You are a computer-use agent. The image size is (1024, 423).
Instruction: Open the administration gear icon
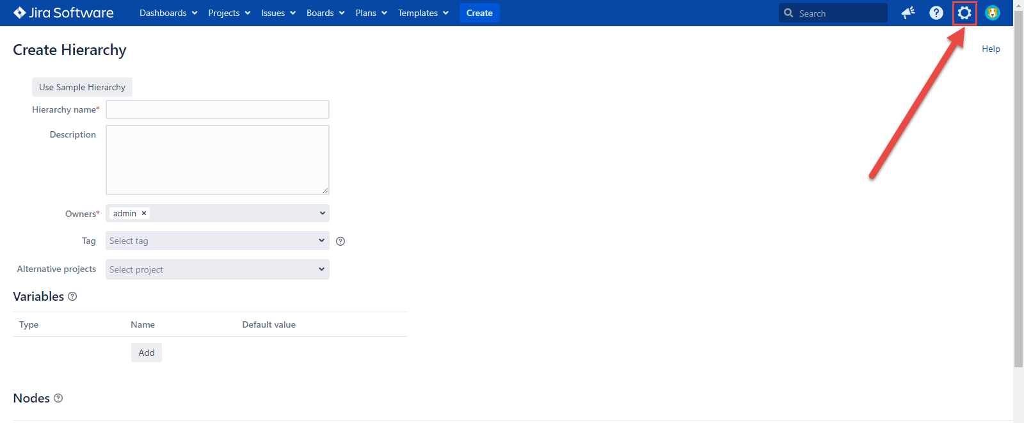coord(964,13)
